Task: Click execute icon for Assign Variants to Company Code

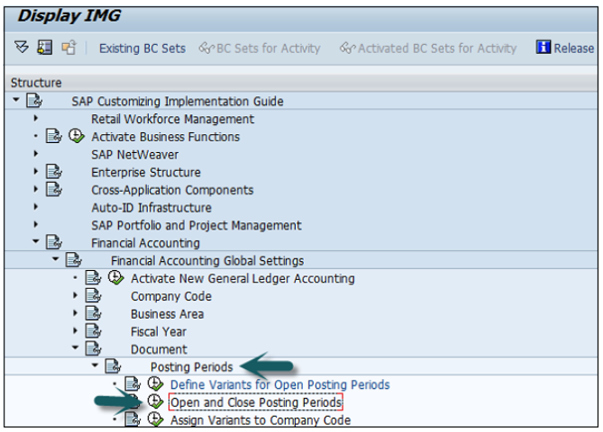Action: coord(155,419)
